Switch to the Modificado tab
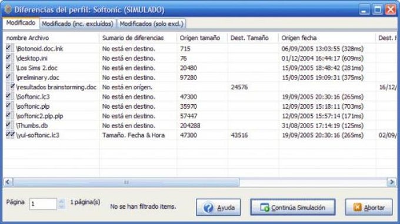Screen dimensions: 400x224 click(x=21, y=23)
